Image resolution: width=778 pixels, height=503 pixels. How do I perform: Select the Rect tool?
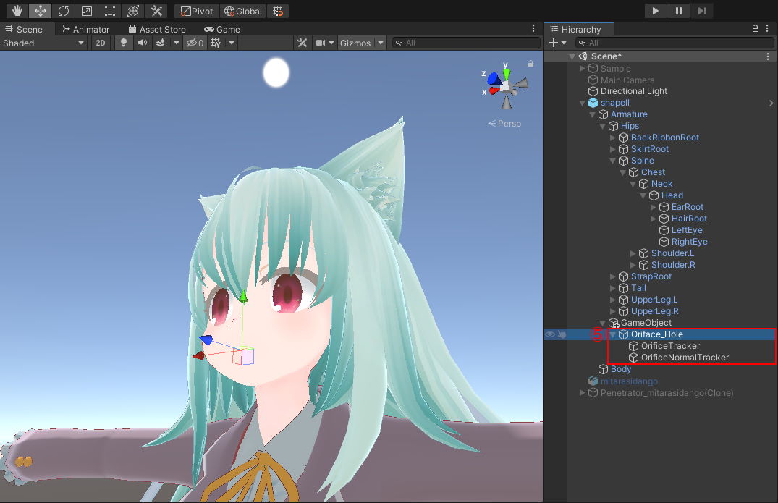pyautogui.click(x=109, y=10)
